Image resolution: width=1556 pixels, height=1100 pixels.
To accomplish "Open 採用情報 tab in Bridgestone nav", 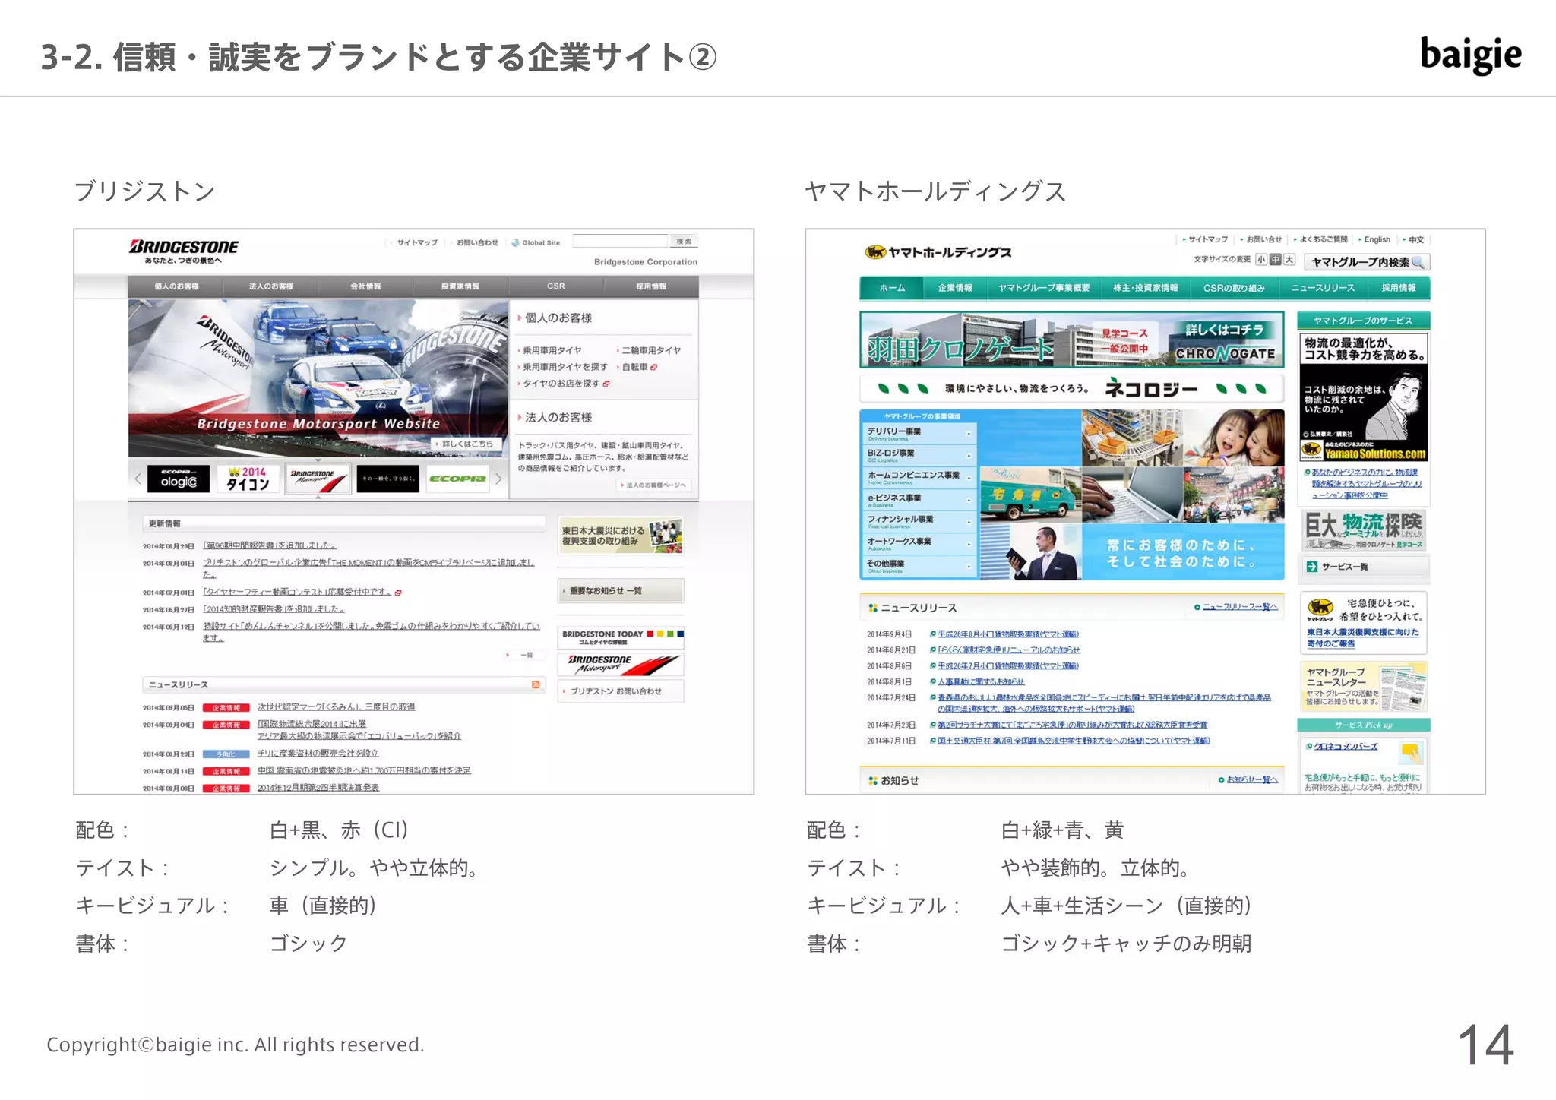I will point(651,286).
